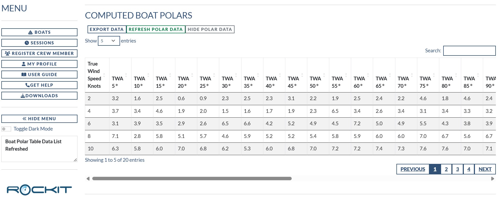This screenshot has height=199, width=499.
Task: Collapse sidebar with Hide Menu
Action: coord(39,119)
